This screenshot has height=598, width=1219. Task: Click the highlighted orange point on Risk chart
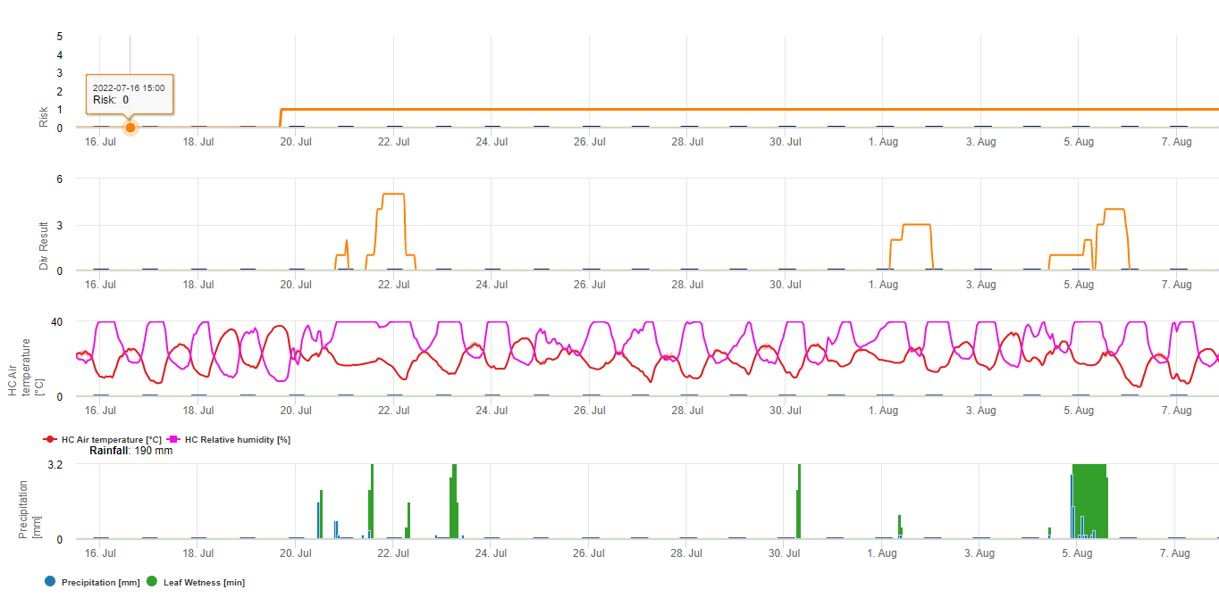click(130, 128)
